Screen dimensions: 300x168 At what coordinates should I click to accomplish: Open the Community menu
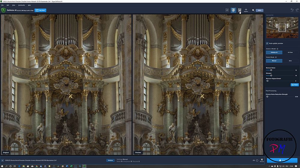click(x=21, y=5)
